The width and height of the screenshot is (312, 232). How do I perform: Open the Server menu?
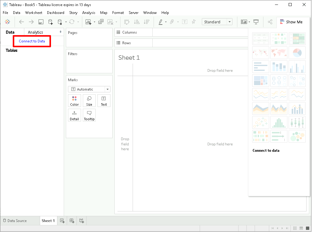point(134,13)
